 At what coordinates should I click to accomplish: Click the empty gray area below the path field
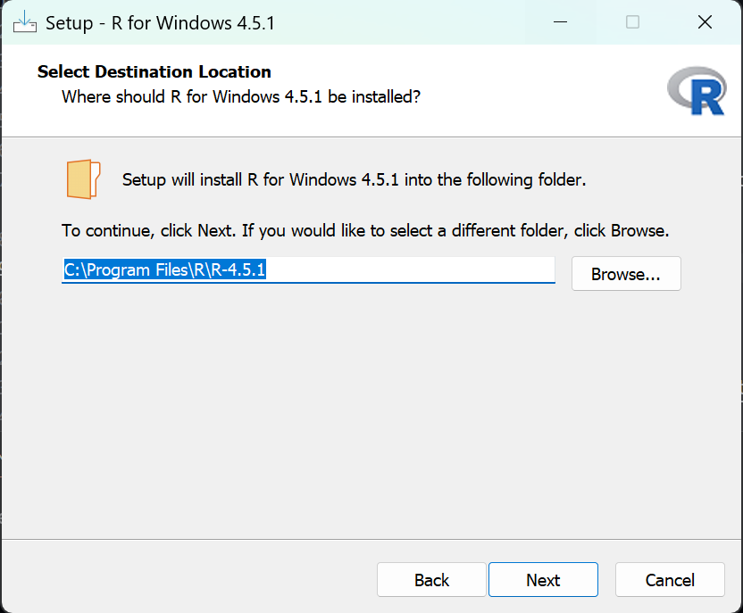(357, 402)
